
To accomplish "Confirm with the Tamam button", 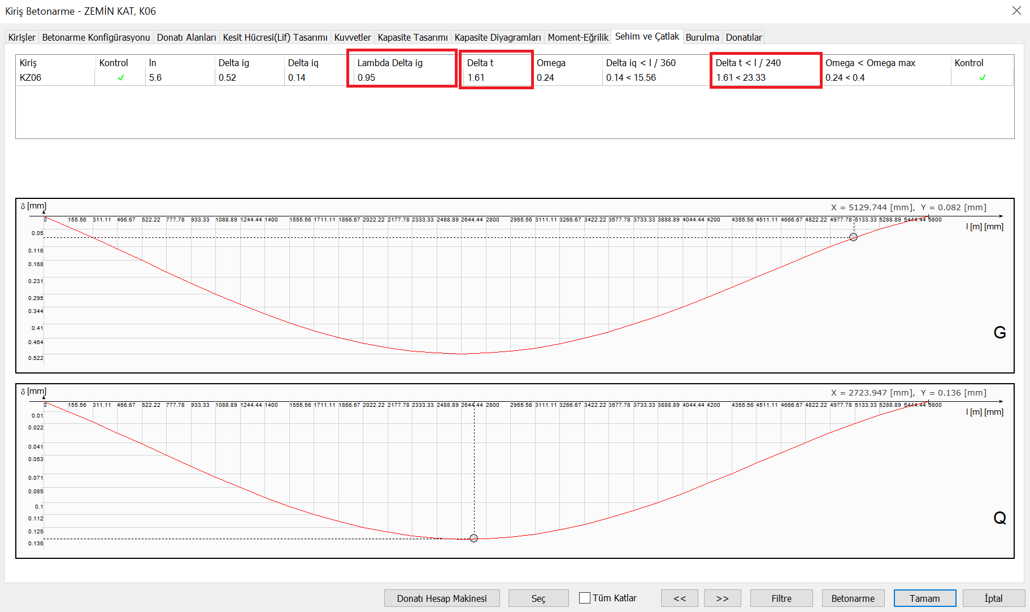I will click(924, 598).
